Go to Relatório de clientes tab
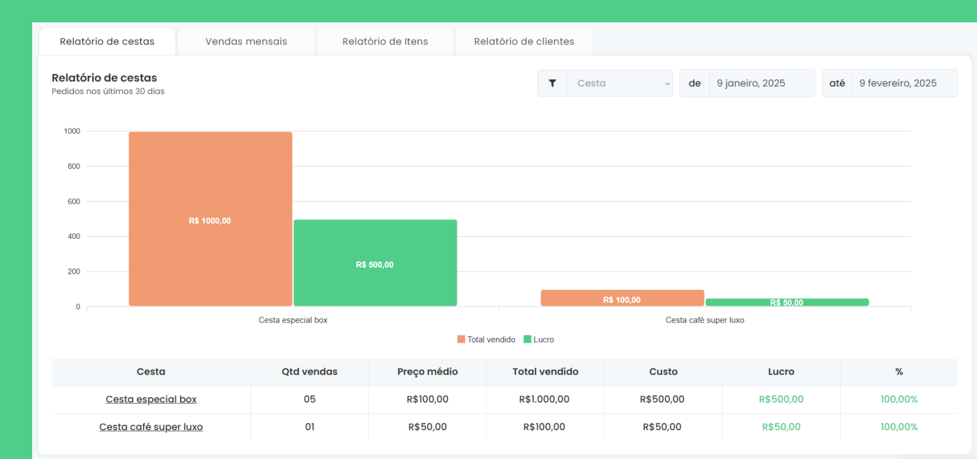Screen dimensions: 977x459 (524, 41)
